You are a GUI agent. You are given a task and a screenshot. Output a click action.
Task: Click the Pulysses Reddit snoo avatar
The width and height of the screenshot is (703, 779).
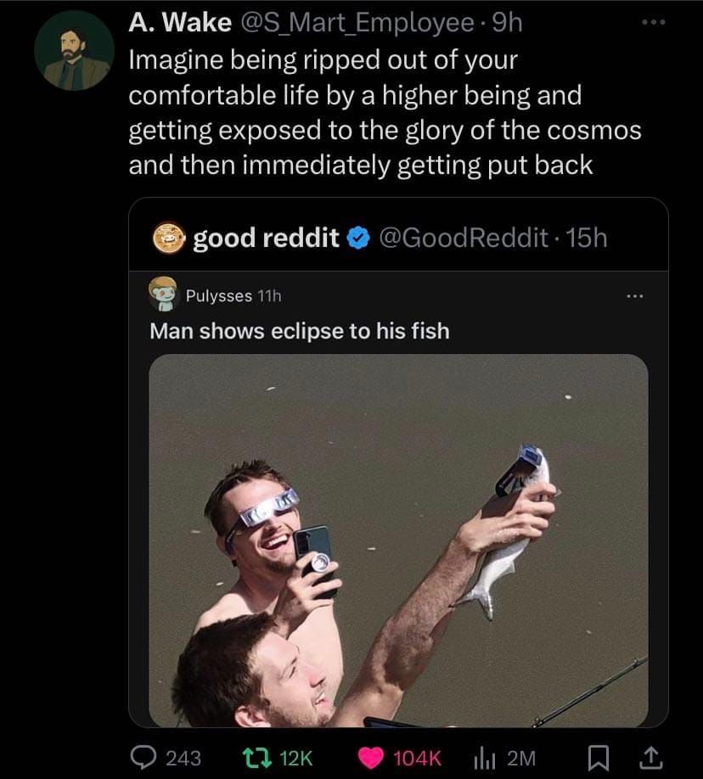point(163,294)
